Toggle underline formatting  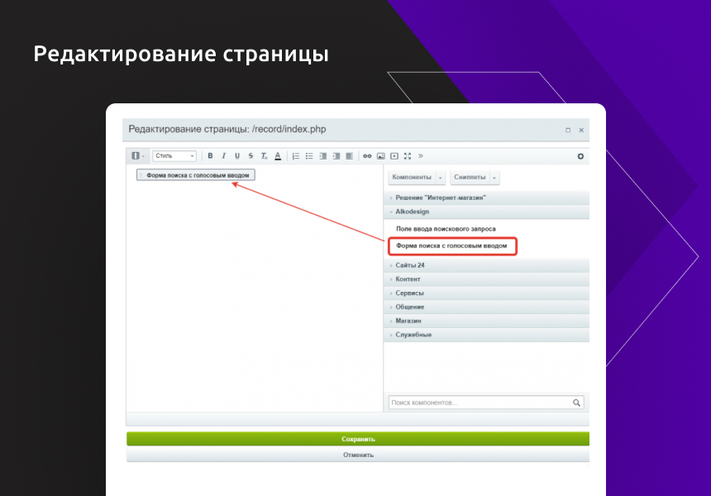[x=237, y=155]
